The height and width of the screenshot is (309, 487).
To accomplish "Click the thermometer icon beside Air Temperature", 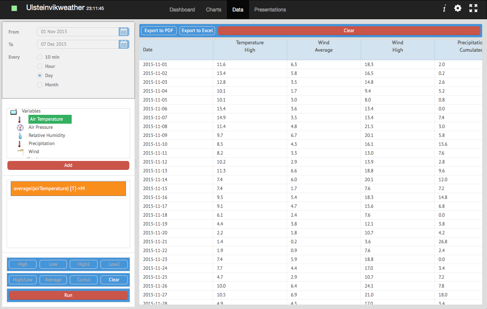I will [x=20, y=119].
